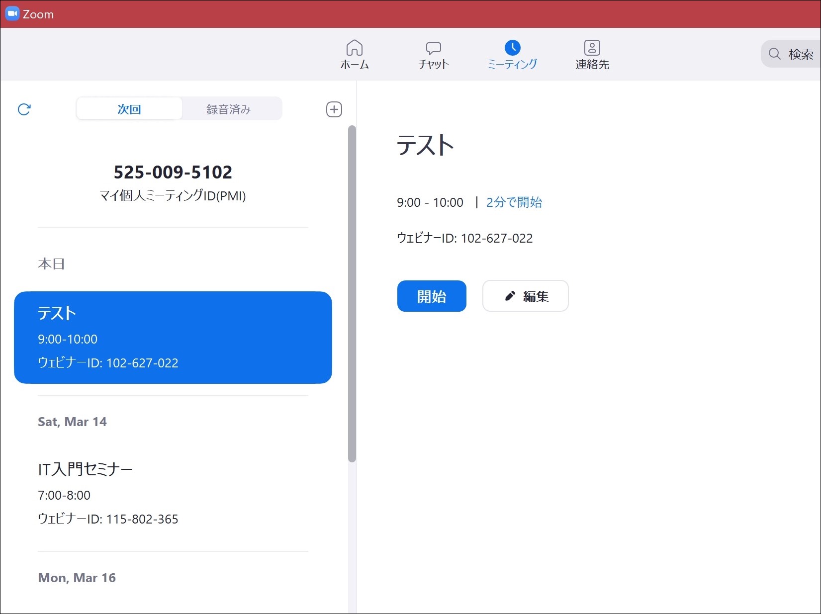
Task: Switch to the 次回 tab
Action: [x=129, y=109]
